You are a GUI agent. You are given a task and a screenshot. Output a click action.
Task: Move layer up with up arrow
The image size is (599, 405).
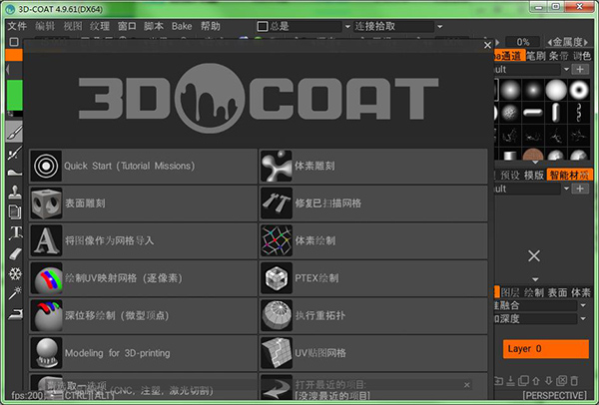(x=536, y=381)
